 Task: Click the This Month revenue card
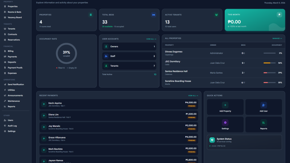point(255,20)
